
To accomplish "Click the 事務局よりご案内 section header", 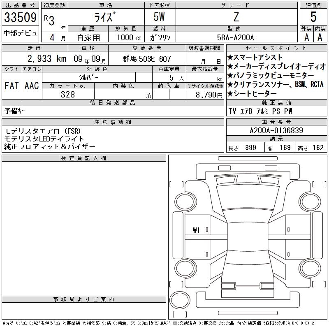I will click(x=84, y=299).
